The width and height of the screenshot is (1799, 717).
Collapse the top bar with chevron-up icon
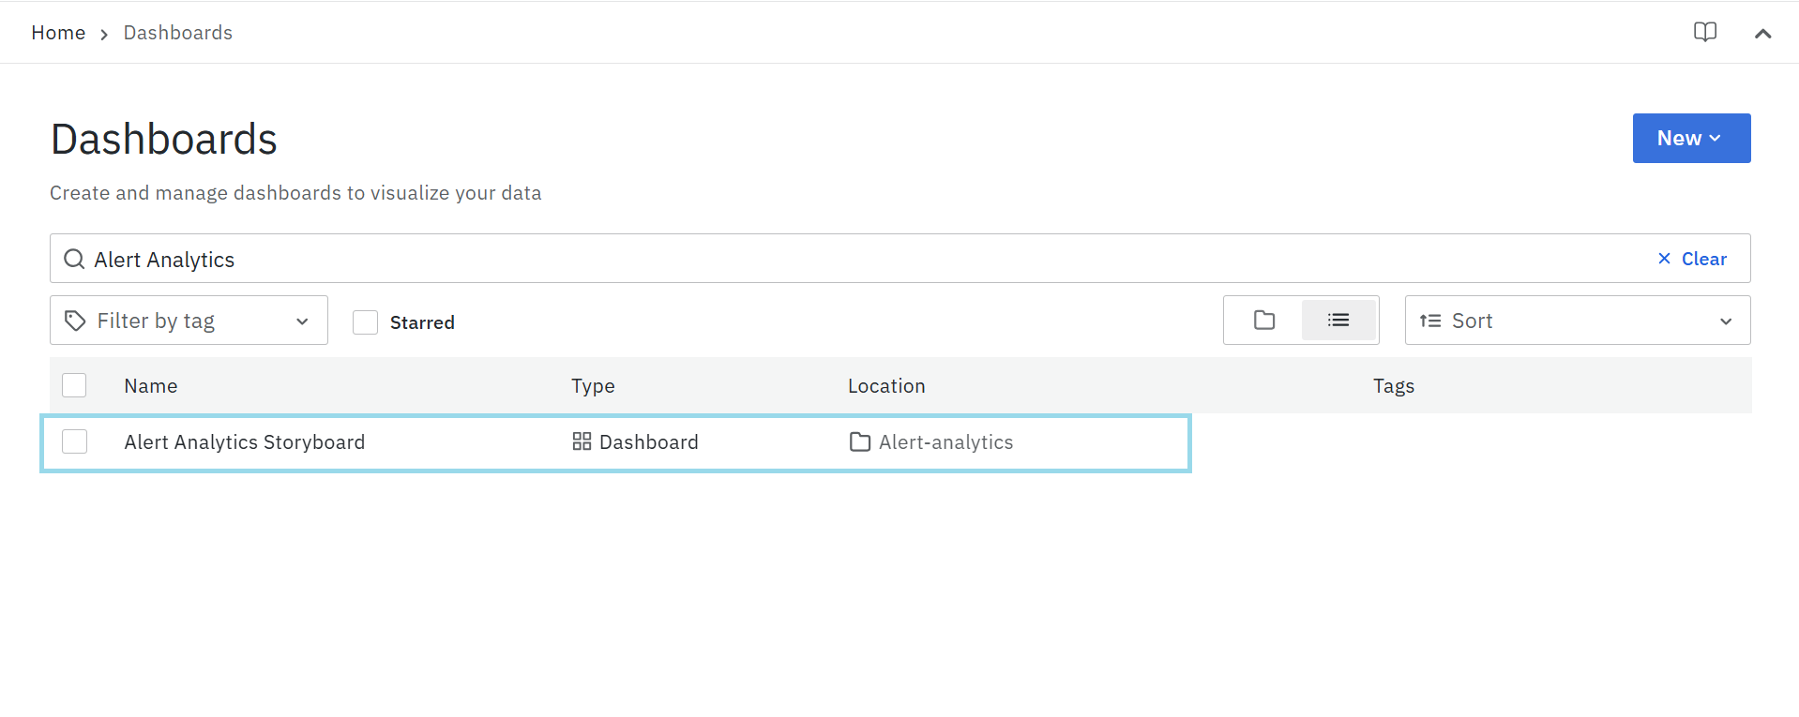[x=1762, y=33]
